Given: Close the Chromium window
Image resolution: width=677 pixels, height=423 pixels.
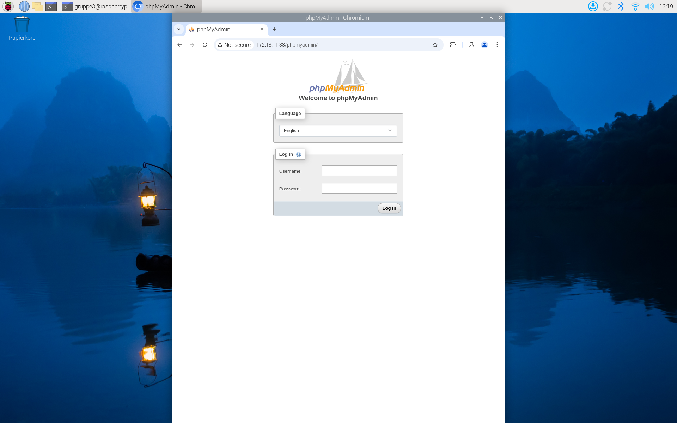Looking at the screenshot, I should pyautogui.click(x=500, y=18).
